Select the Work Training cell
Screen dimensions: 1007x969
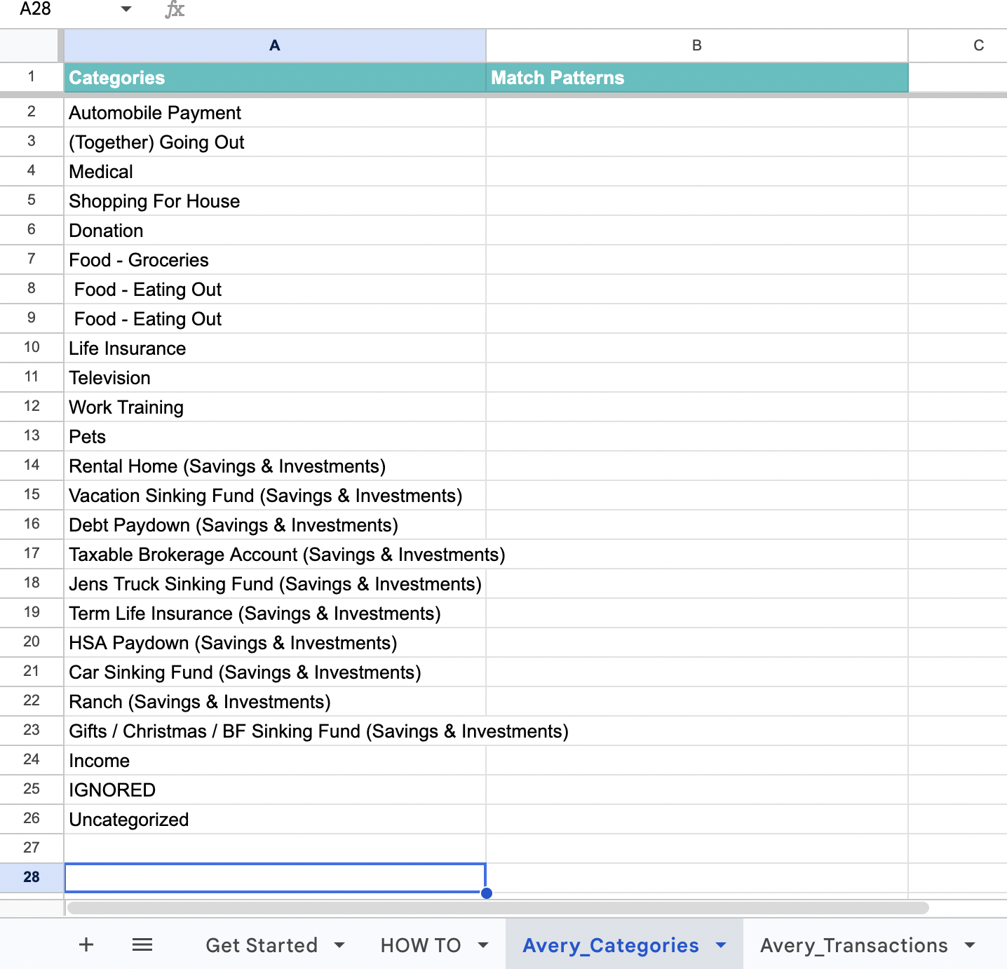pos(275,407)
